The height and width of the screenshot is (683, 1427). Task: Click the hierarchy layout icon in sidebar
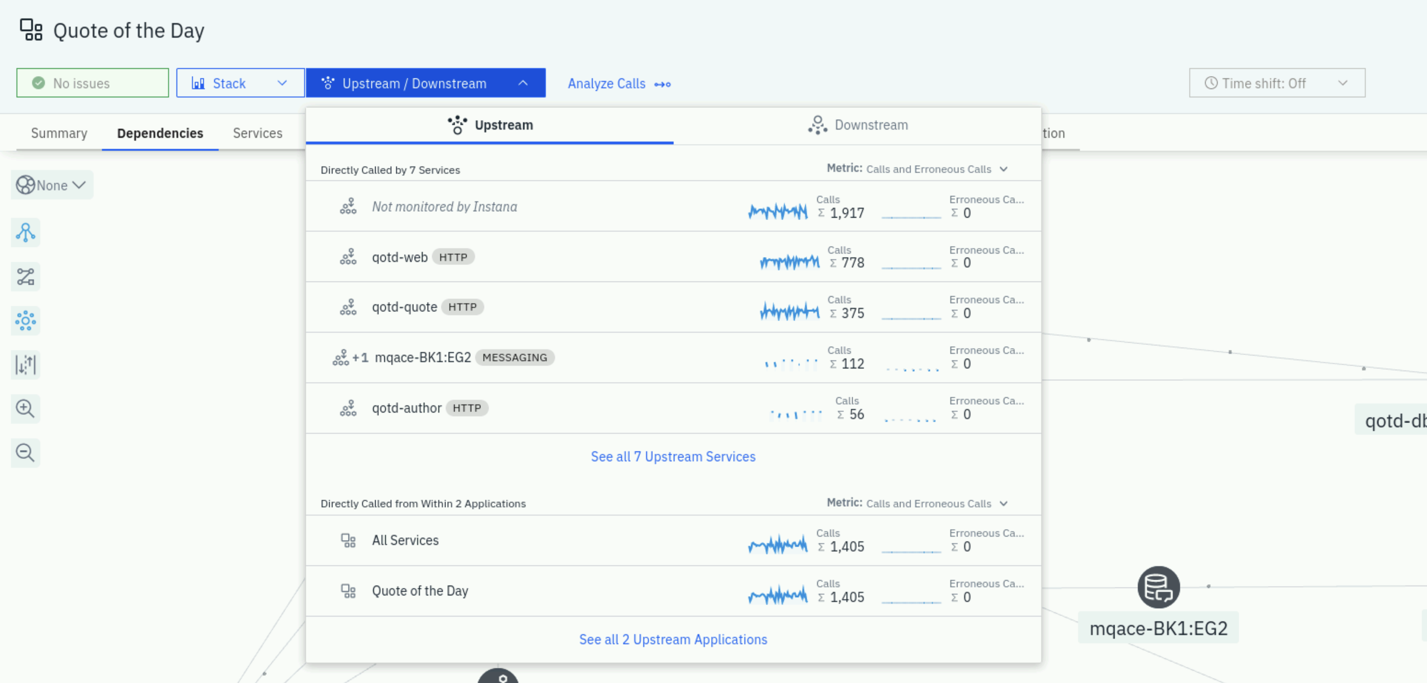[26, 232]
